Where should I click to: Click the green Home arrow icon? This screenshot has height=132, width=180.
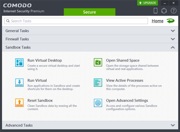170,21
